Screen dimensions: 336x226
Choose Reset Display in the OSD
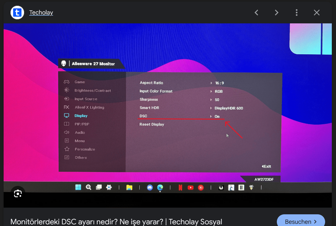pos(152,124)
